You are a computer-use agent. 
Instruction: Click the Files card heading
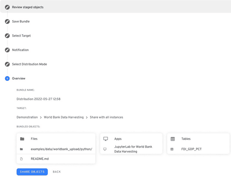pos(34,139)
